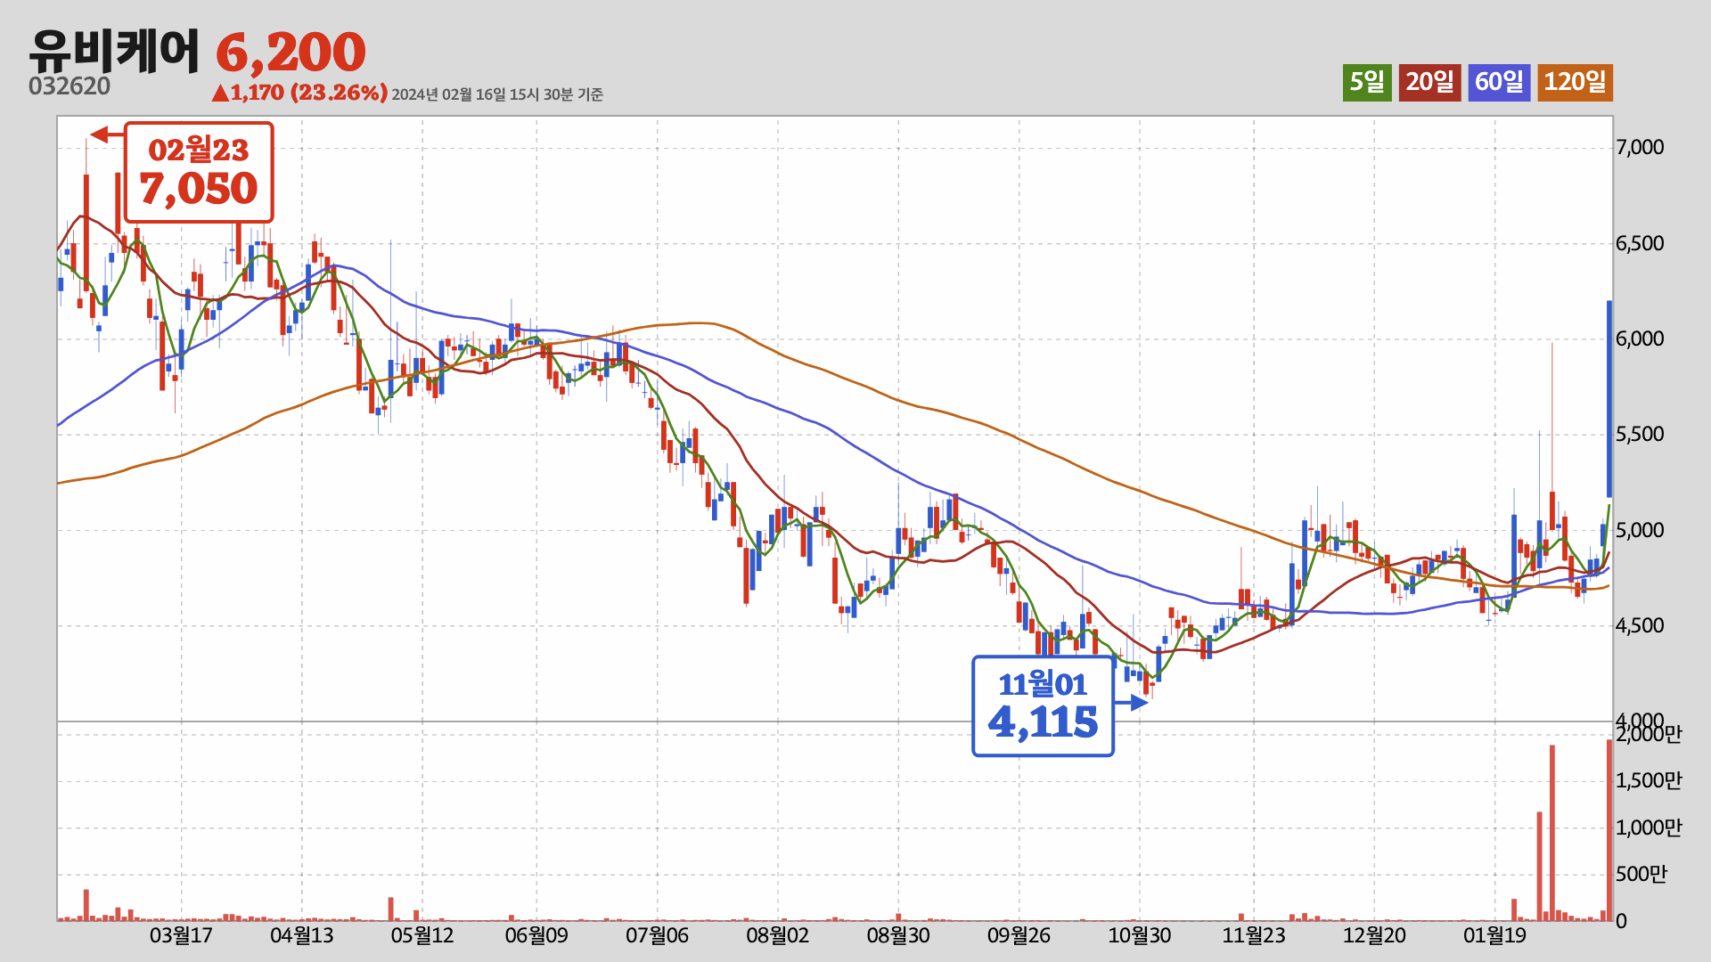This screenshot has height=962, width=1711.
Task: Click the 1,000만 volume axis label
Action: pyautogui.click(x=1649, y=828)
